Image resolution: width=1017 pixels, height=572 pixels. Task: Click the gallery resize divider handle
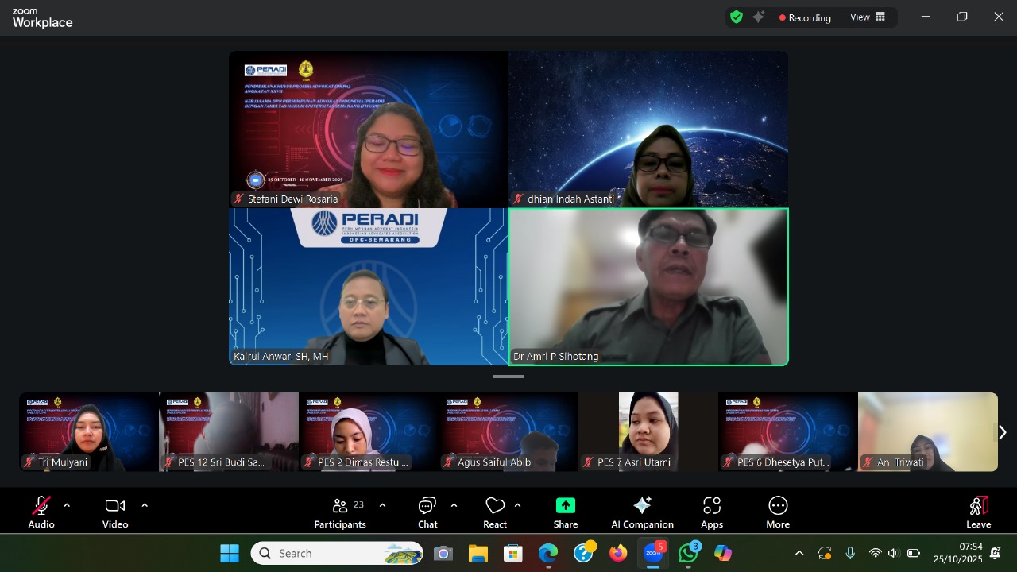point(508,377)
